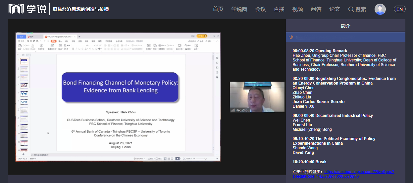Open the user avatar profile
This screenshot has height=183, width=413.
click(x=380, y=9)
